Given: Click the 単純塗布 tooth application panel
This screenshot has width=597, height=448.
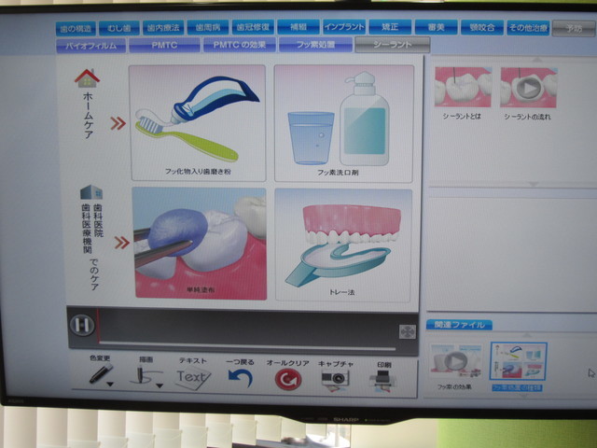Looking at the screenshot, I should point(200,244).
